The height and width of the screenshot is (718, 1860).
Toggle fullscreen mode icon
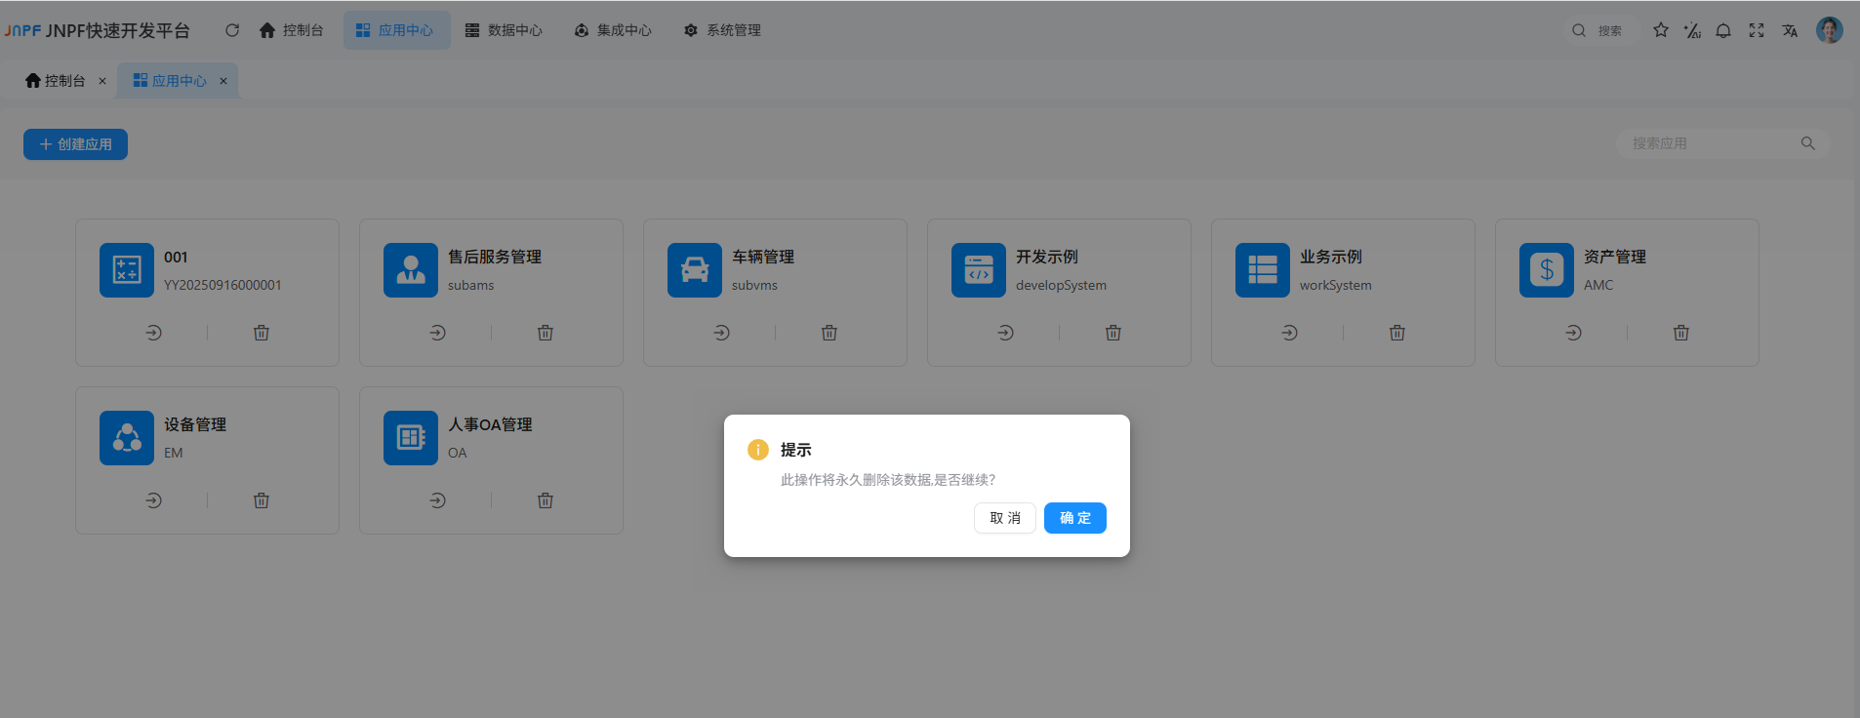click(1757, 30)
